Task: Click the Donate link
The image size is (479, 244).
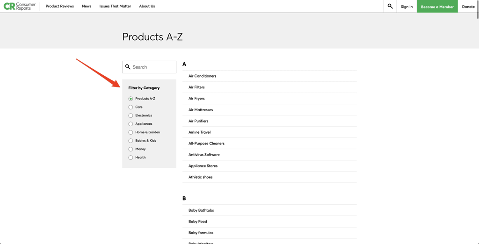Action: tap(468, 7)
